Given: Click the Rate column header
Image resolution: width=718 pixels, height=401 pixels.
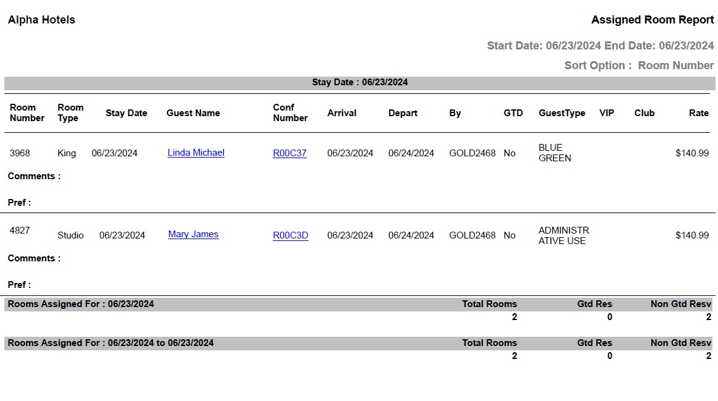Looking at the screenshot, I should pos(698,113).
